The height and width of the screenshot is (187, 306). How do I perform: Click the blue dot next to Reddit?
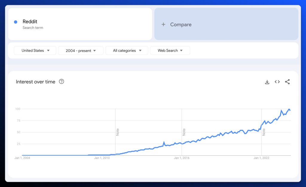15,22
